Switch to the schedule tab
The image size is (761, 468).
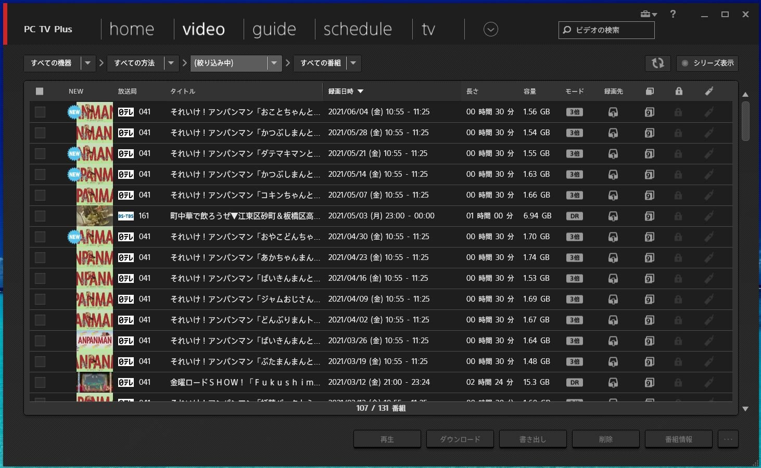click(x=358, y=29)
